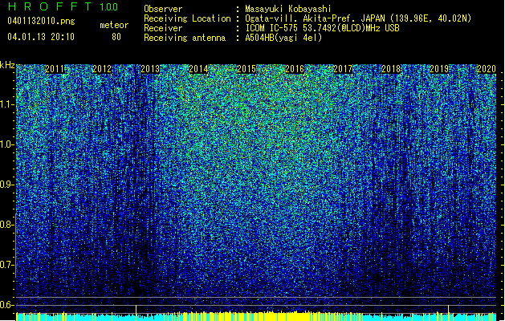Viewport: 505px width, 321px height.
Task: Click the observer name Masayuki Kobayashi
Action: click(x=288, y=9)
